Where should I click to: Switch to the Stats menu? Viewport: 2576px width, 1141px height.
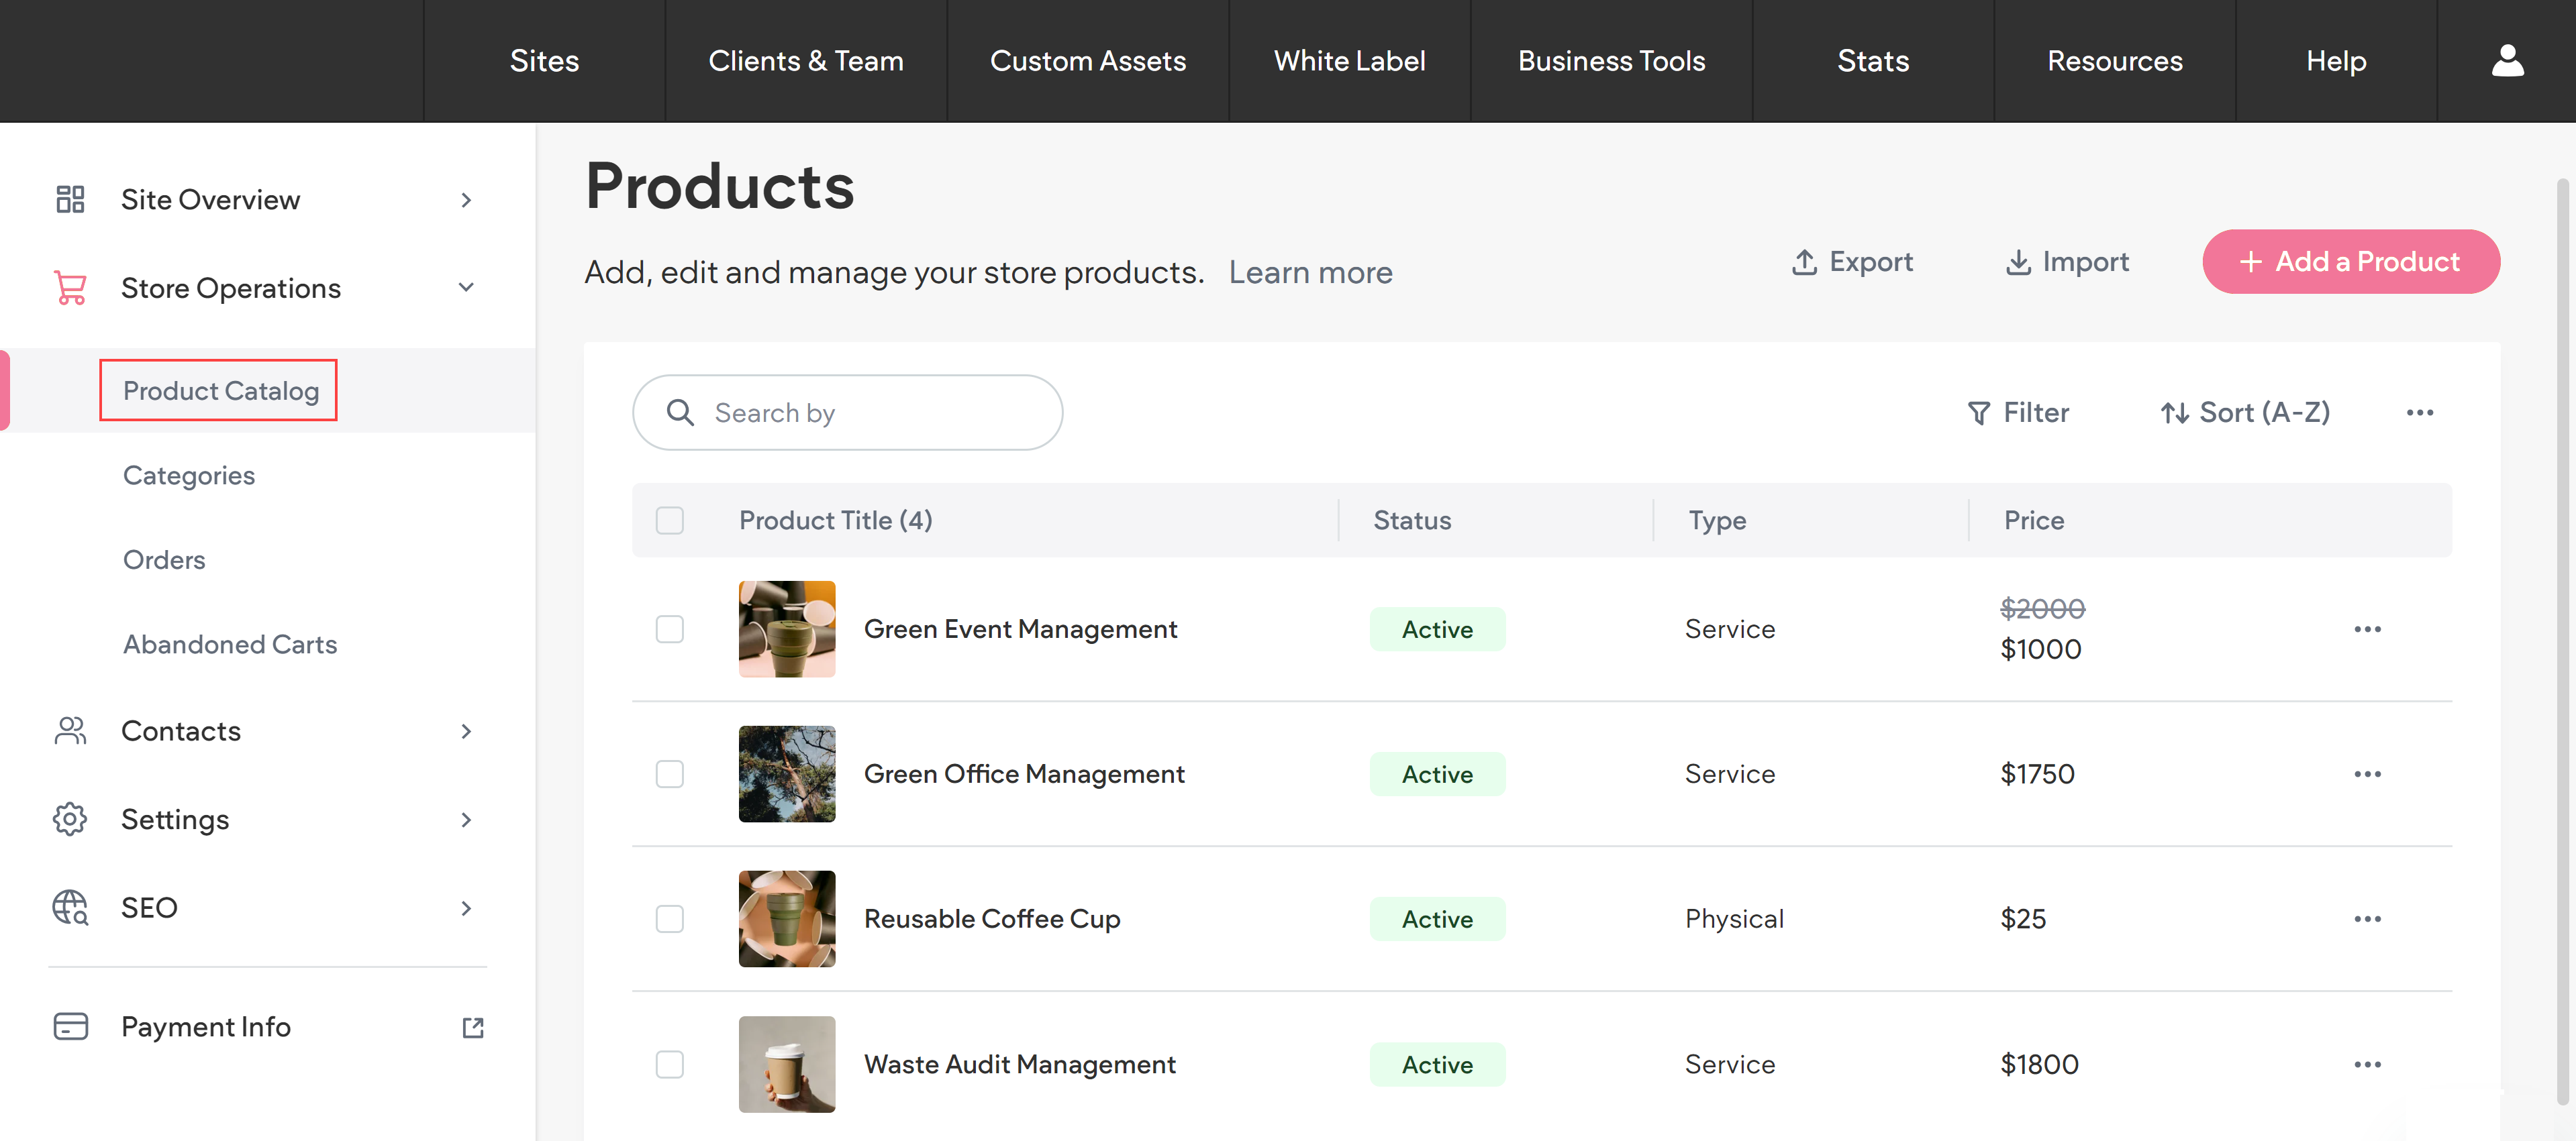(1872, 60)
